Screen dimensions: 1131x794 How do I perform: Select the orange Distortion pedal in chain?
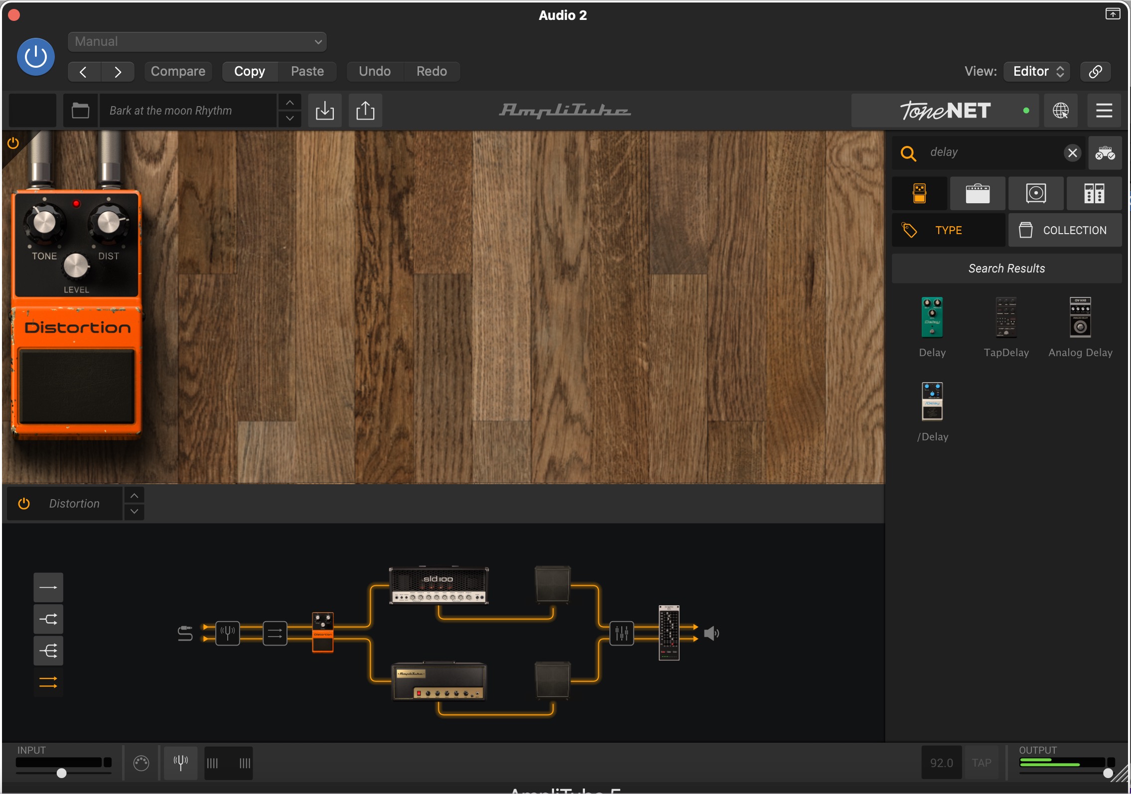(323, 632)
